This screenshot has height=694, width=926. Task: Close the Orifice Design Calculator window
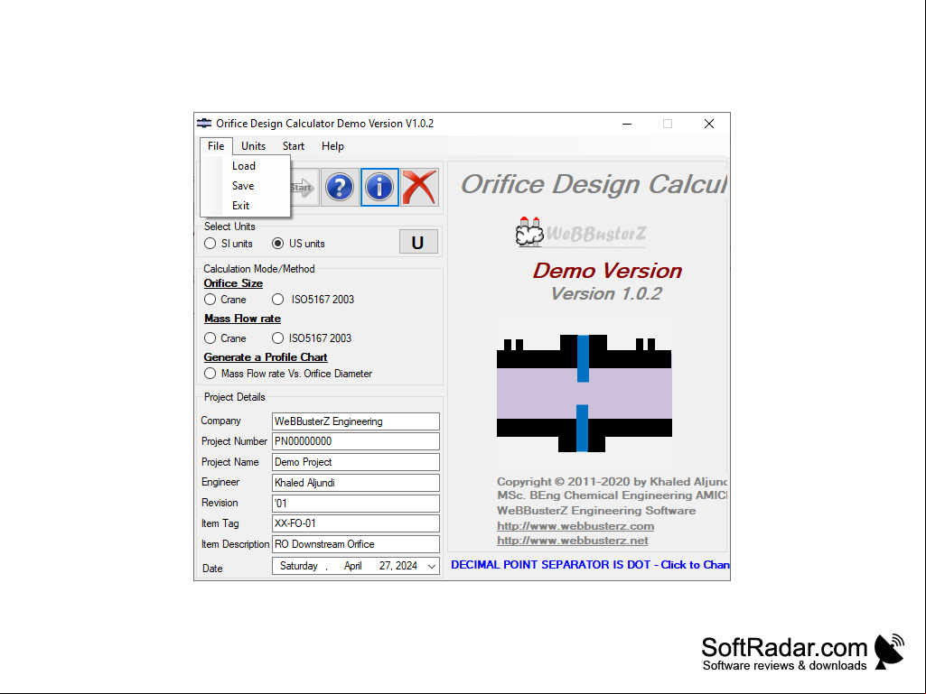(708, 124)
